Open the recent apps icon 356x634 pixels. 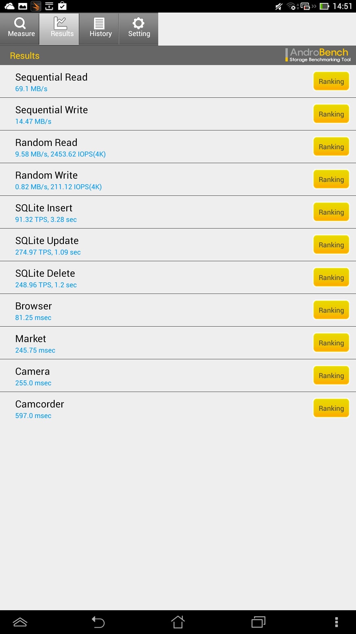coord(258,622)
